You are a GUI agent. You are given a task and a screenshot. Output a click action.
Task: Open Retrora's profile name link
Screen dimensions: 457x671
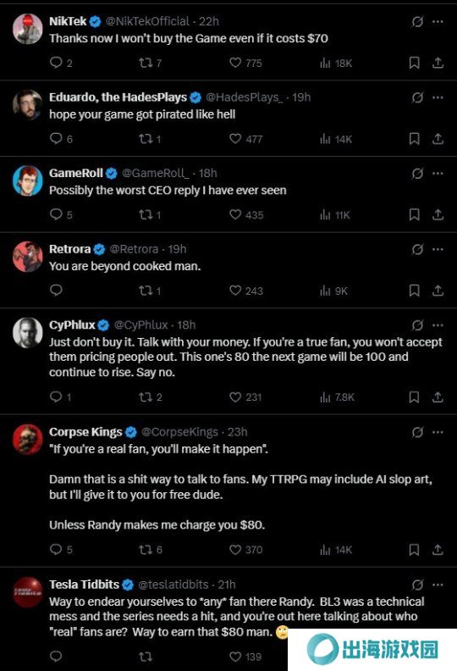point(69,249)
